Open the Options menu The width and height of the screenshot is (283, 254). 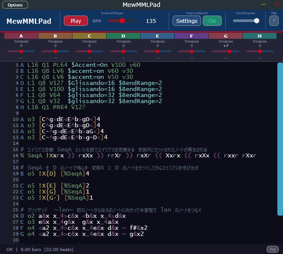click(x=15, y=5)
